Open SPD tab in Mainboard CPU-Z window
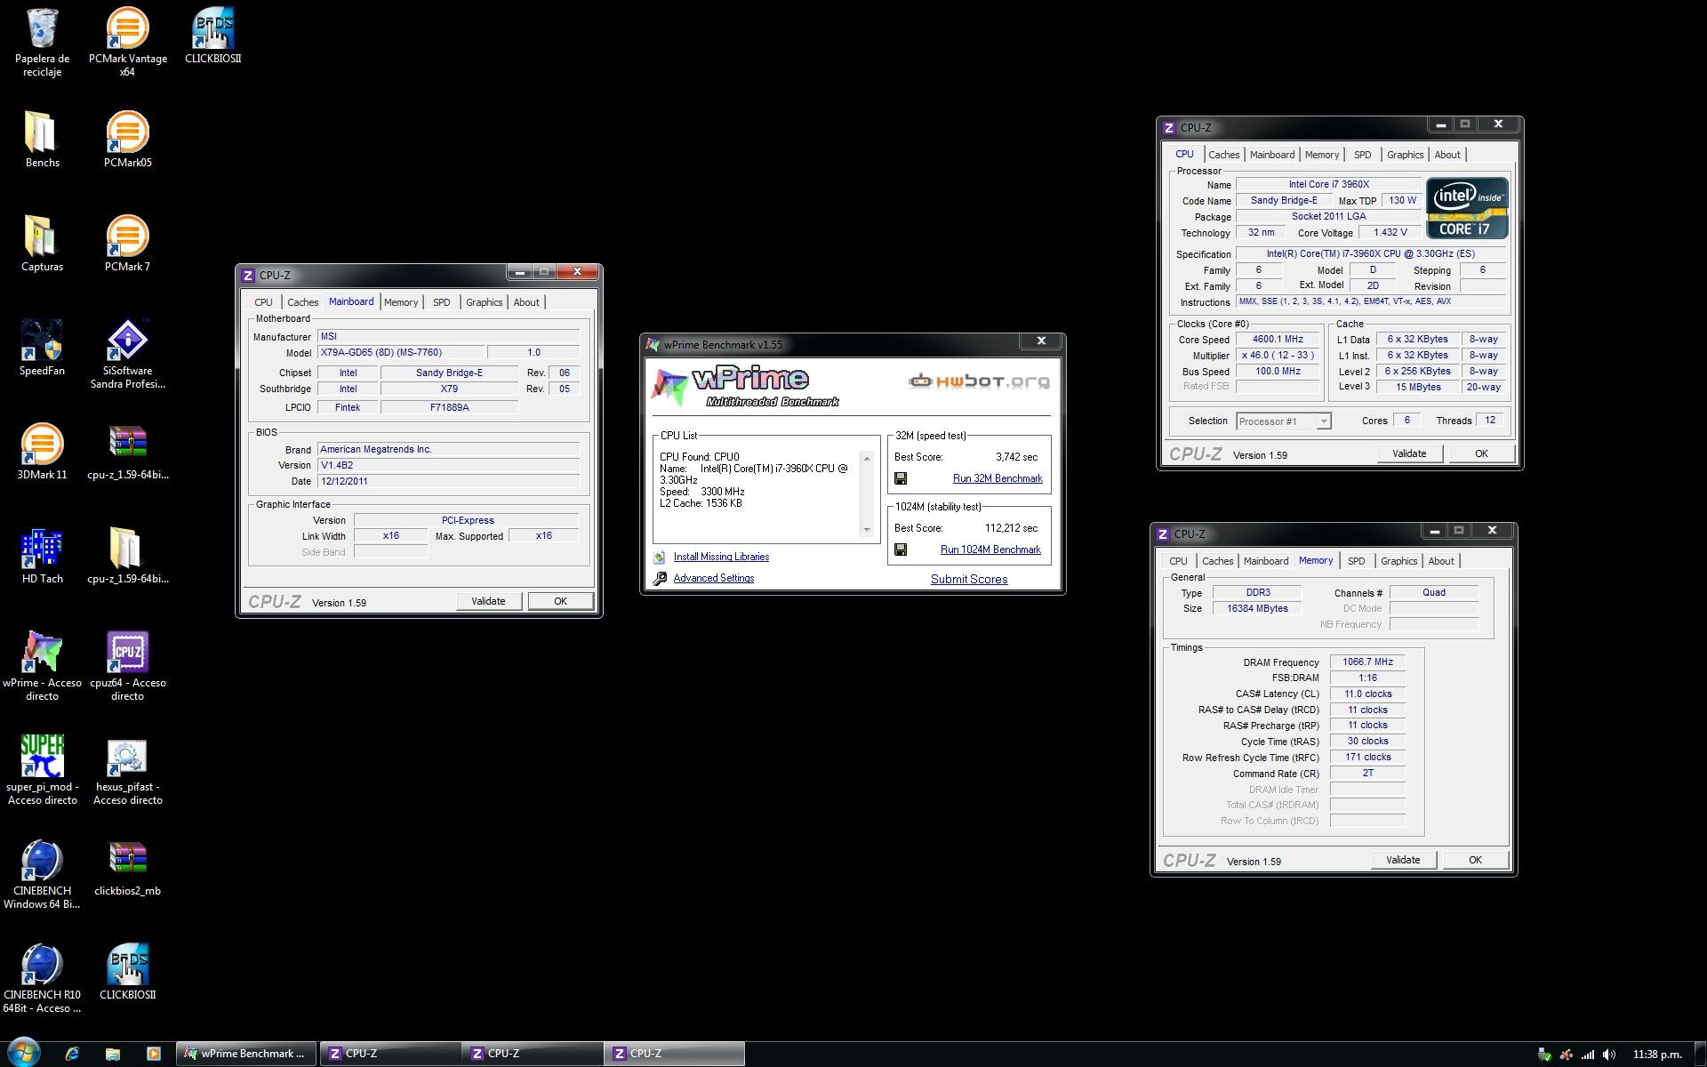Screen dimensions: 1707x1067 point(441,302)
